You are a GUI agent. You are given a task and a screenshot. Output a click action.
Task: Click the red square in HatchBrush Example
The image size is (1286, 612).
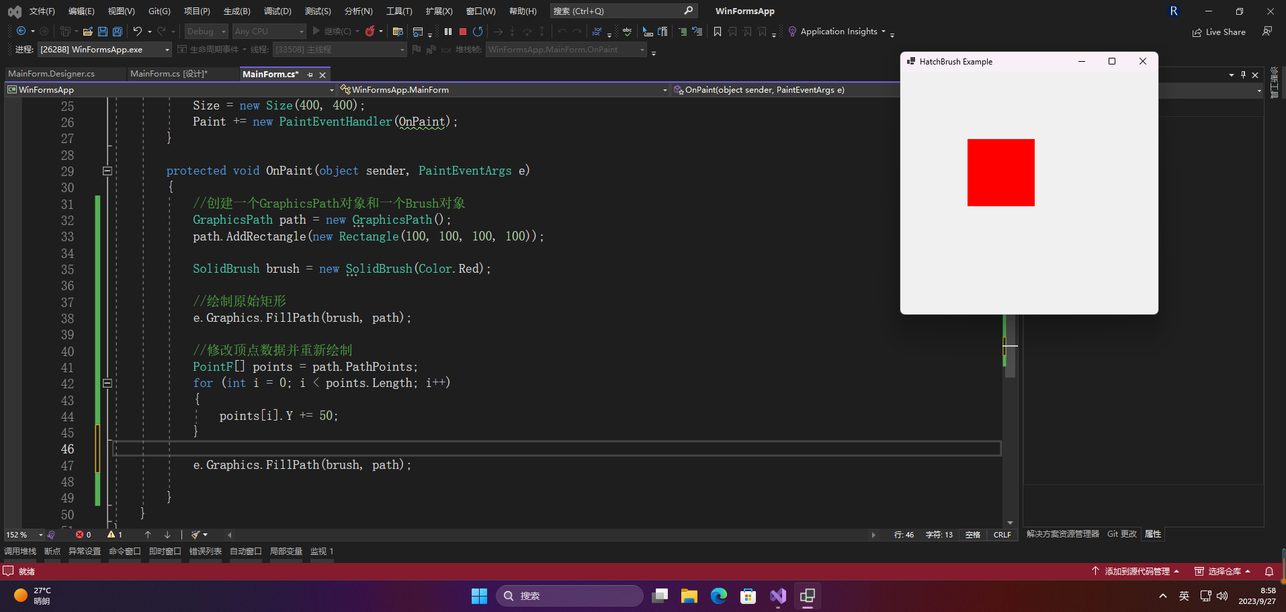[x=1000, y=173]
